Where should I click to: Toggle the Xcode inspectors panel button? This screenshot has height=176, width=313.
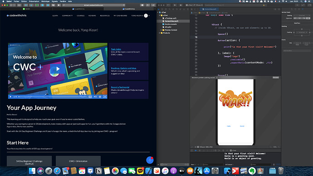(309, 5)
